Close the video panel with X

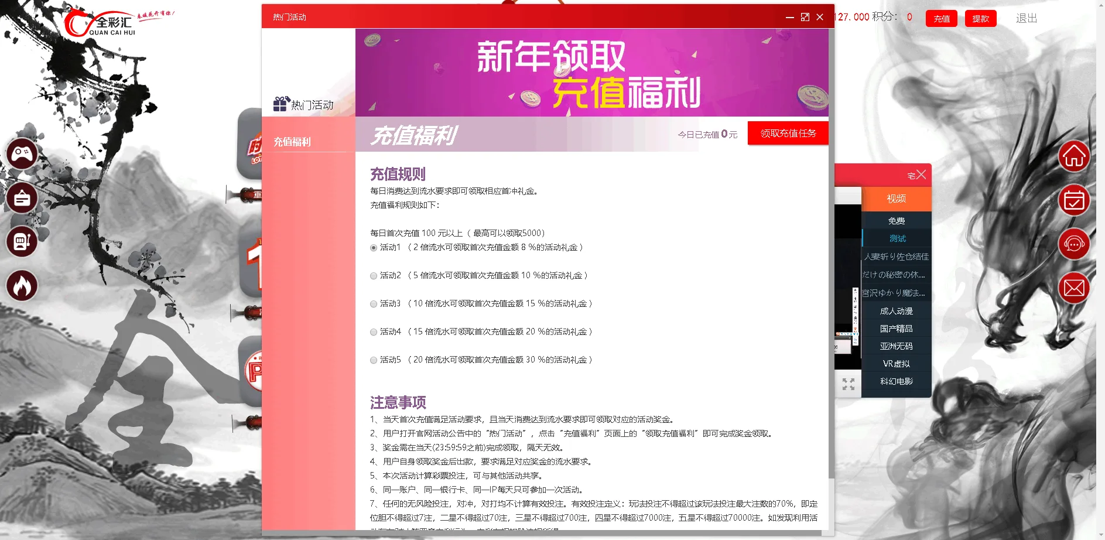[921, 175]
